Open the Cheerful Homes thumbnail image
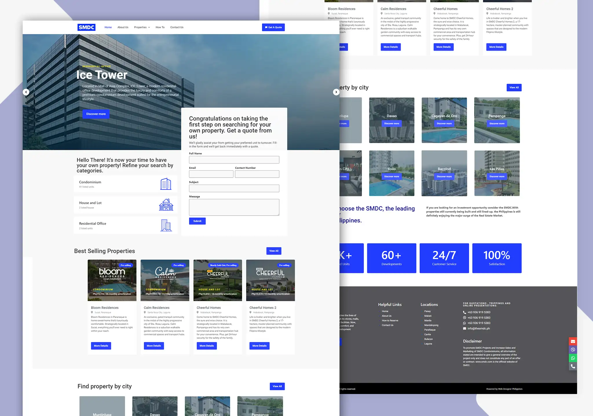 pyautogui.click(x=218, y=280)
